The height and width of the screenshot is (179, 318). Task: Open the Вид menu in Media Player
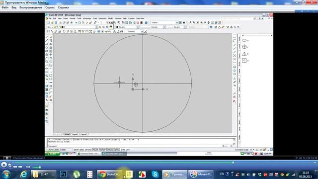click(14, 7)
